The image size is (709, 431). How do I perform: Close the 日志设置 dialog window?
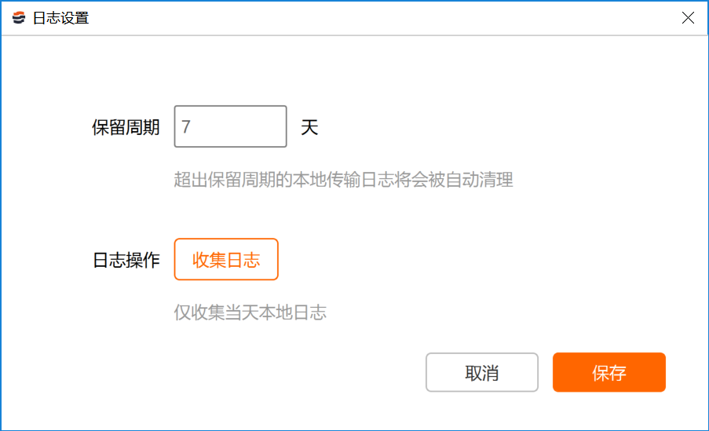coord(688,18)
